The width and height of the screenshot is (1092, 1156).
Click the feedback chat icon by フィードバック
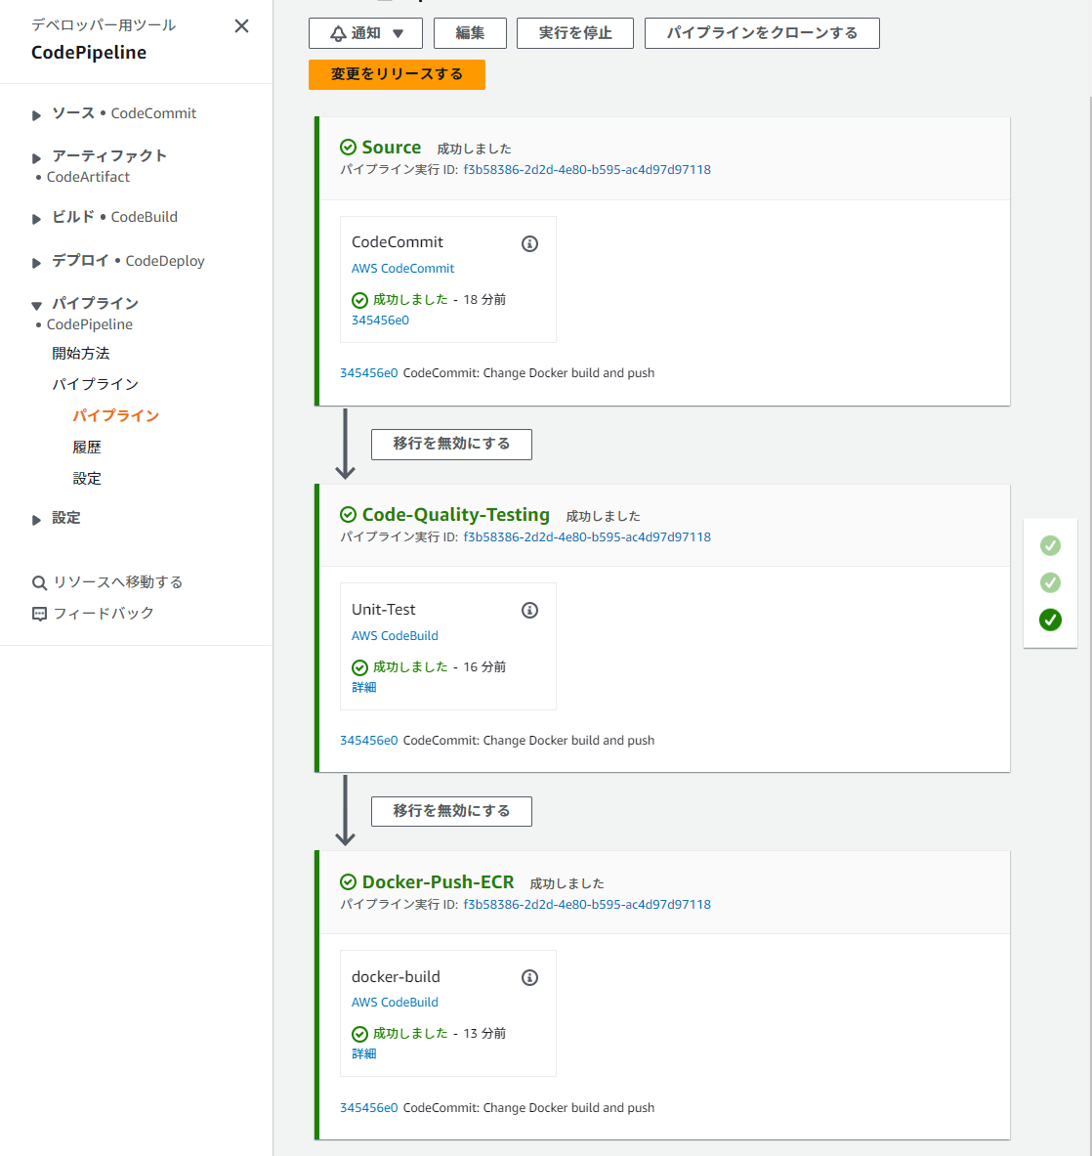tap(39, 614)
